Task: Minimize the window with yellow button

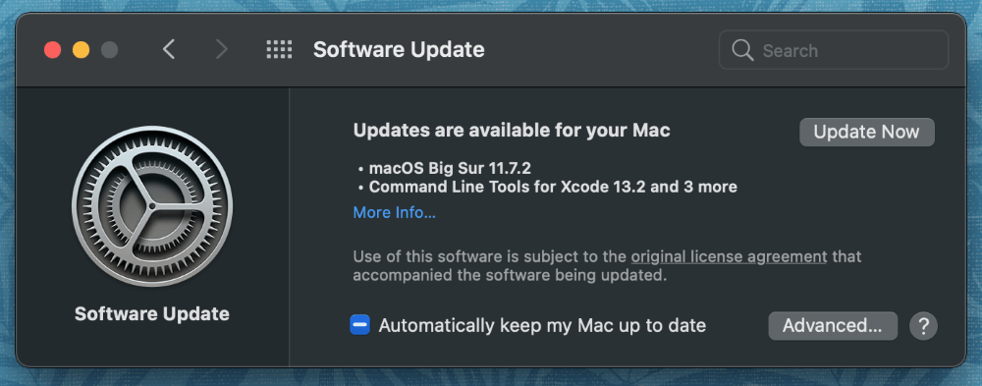Action: point(81,49)
